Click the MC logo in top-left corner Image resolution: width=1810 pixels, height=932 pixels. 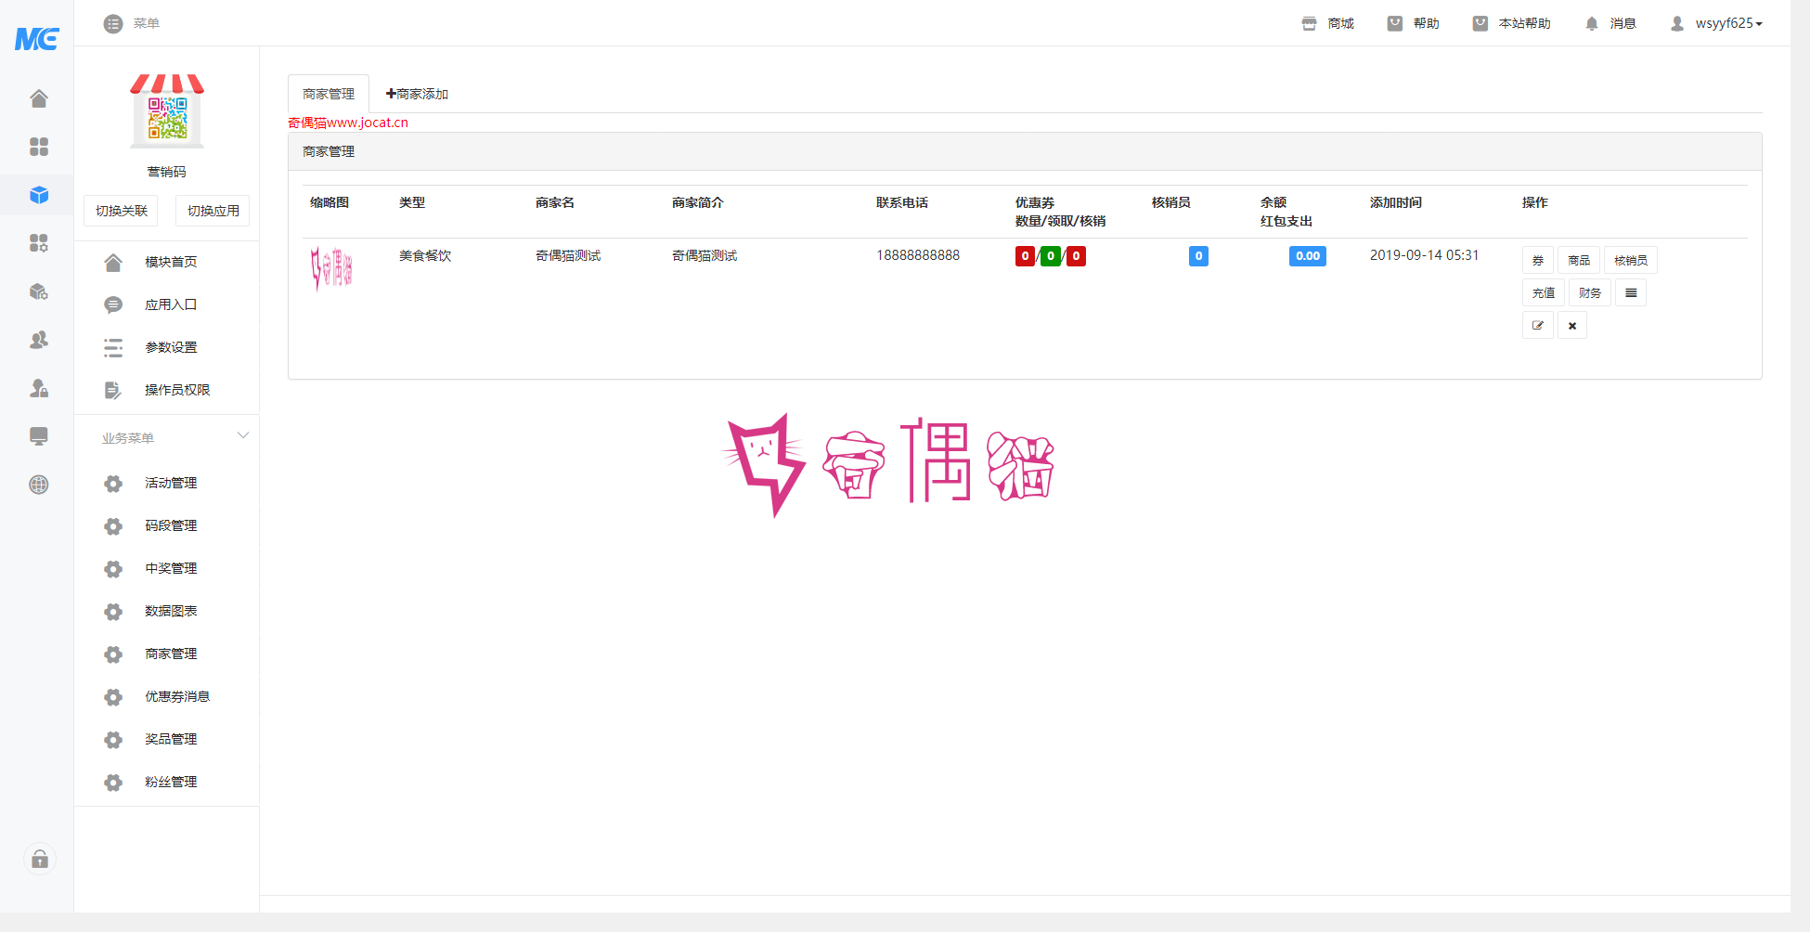click(x=36, y=38)
